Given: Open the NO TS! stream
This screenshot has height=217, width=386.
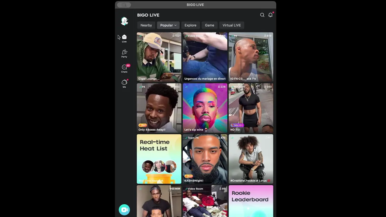Looking at the screenshot, I should (251, 108).
